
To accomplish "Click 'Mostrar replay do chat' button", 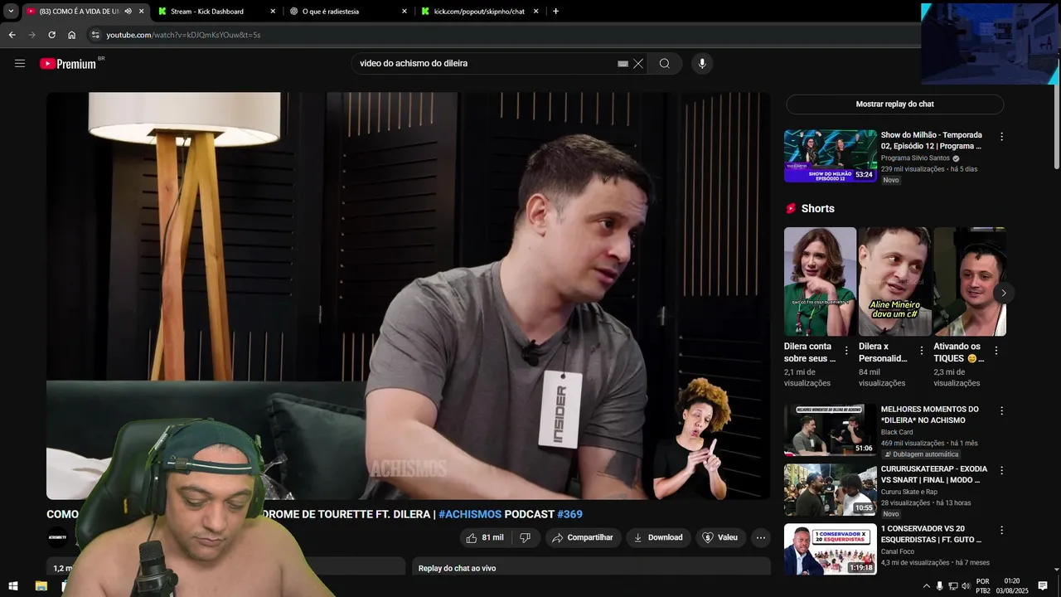I will click(x=894, y=104).
